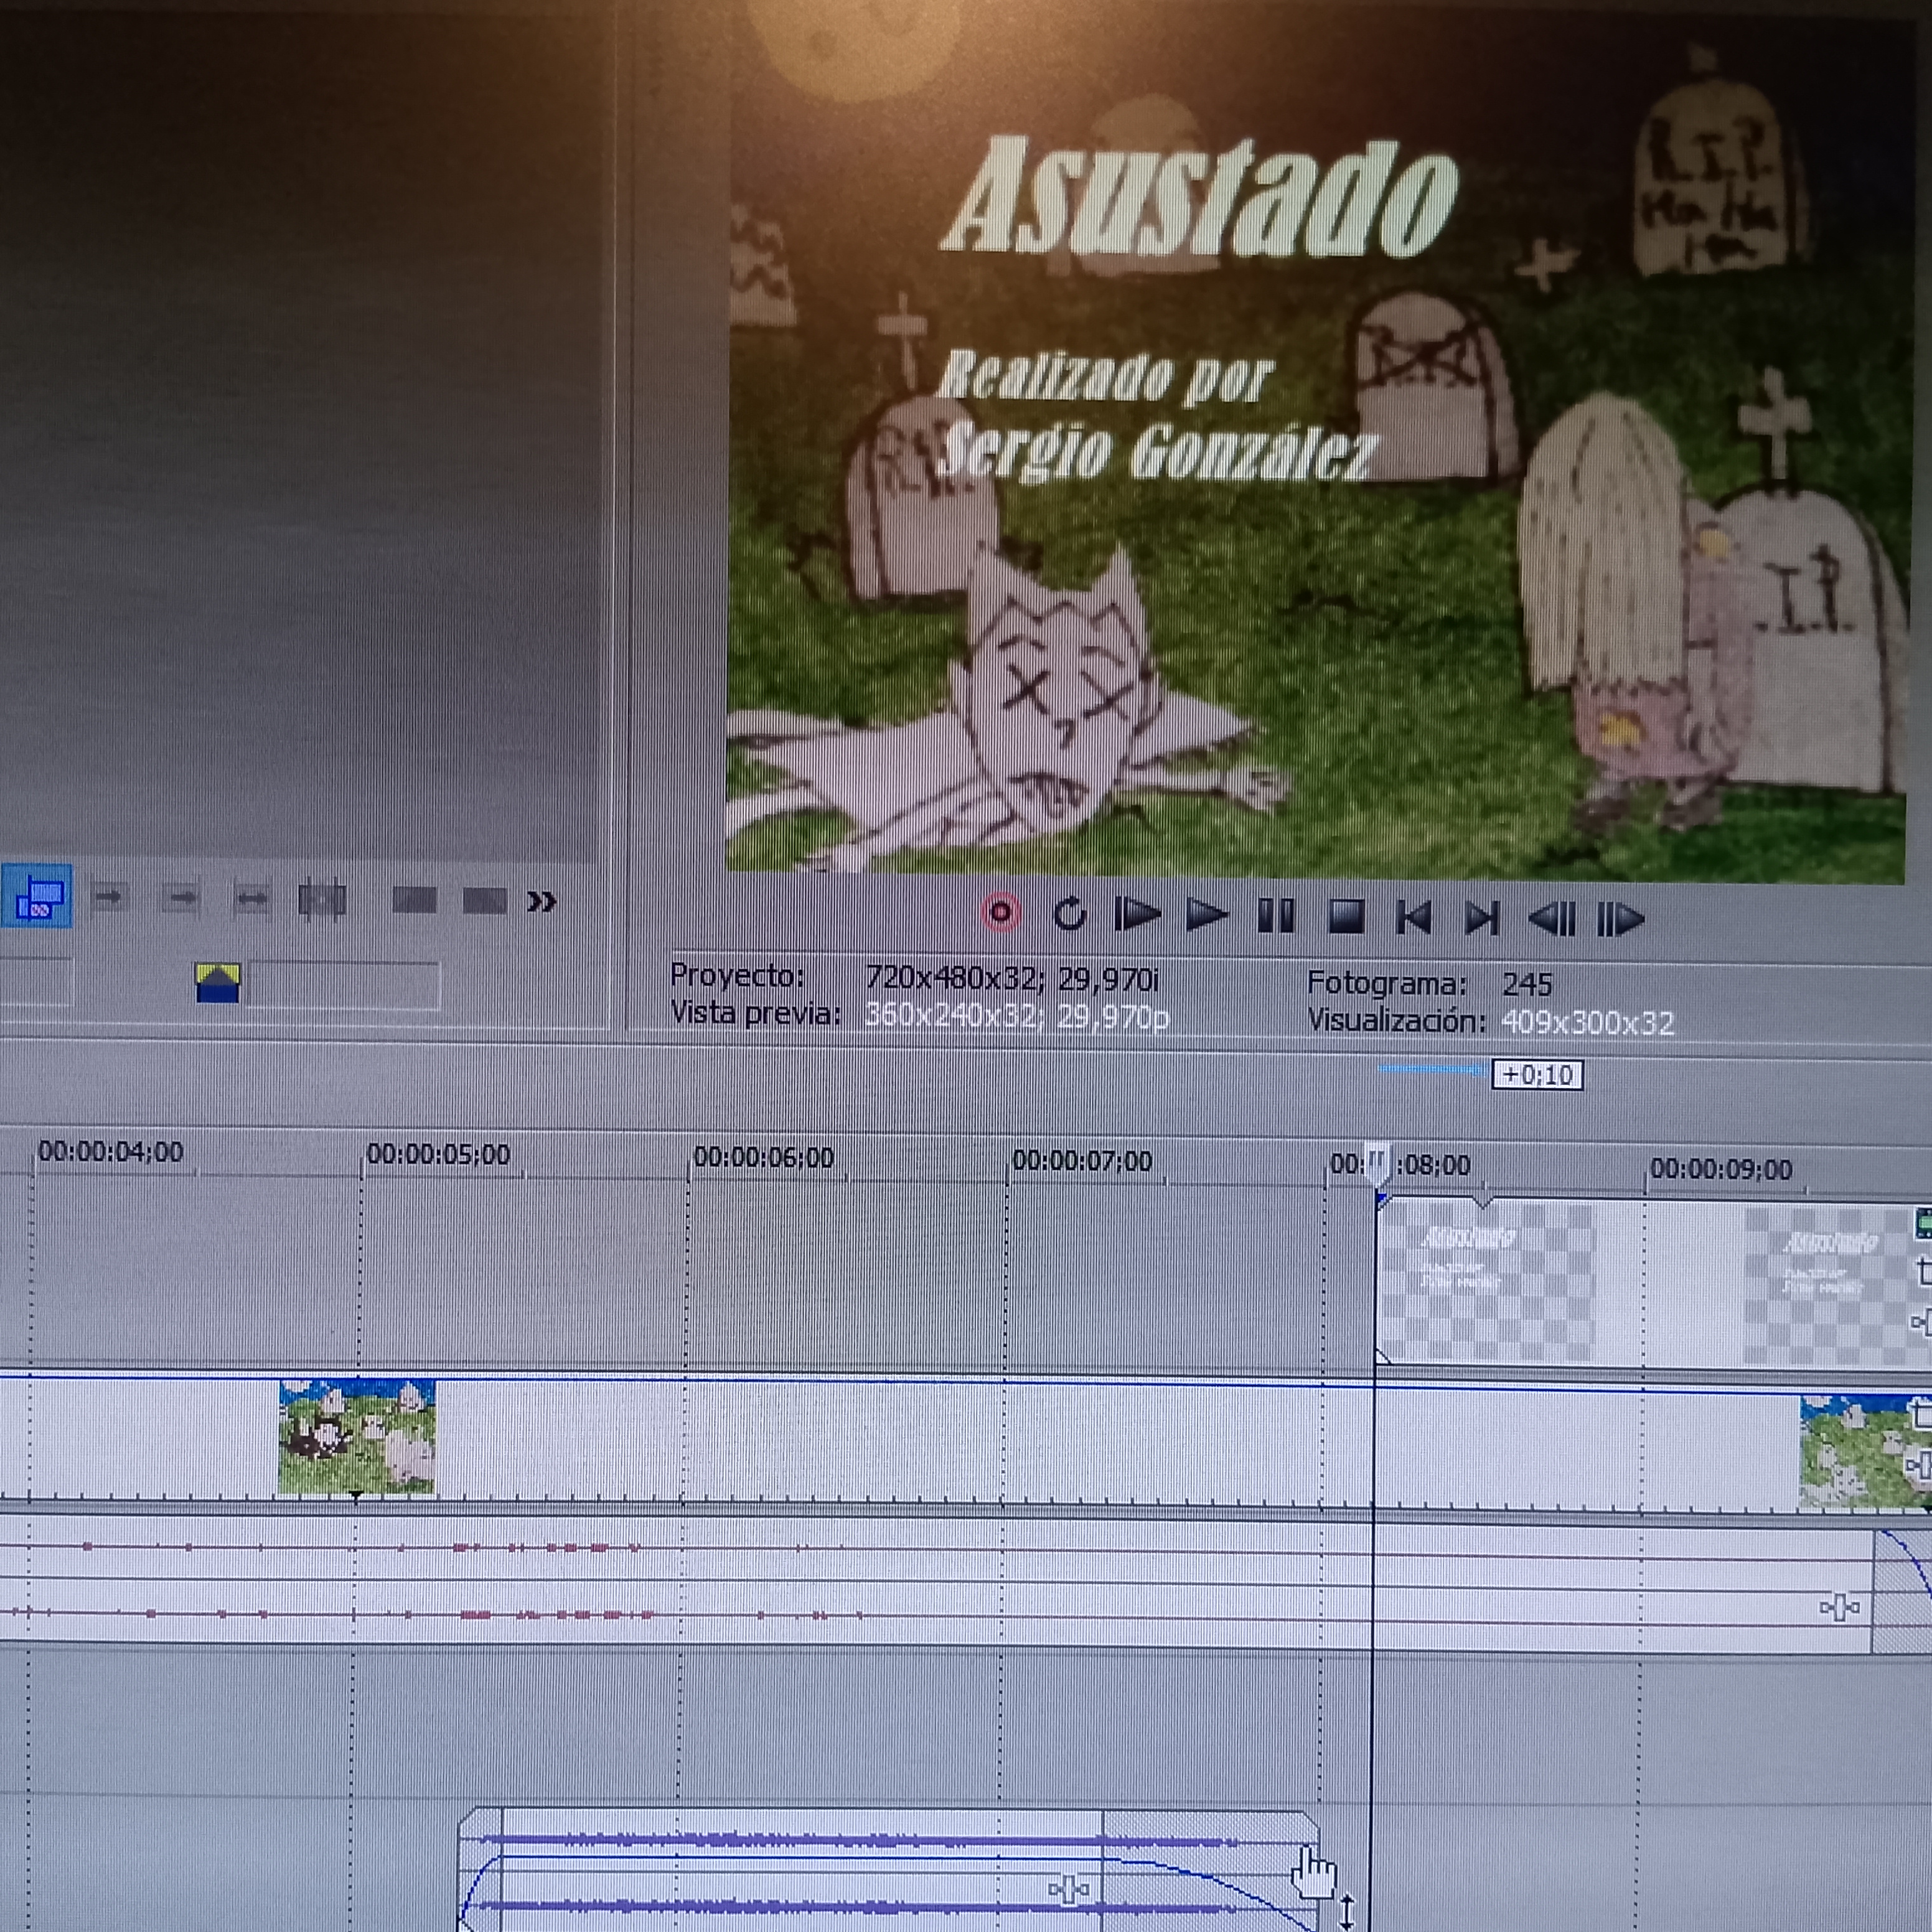Click the 00:00:07;00 mark on the time ruler

point(1083,1161)
